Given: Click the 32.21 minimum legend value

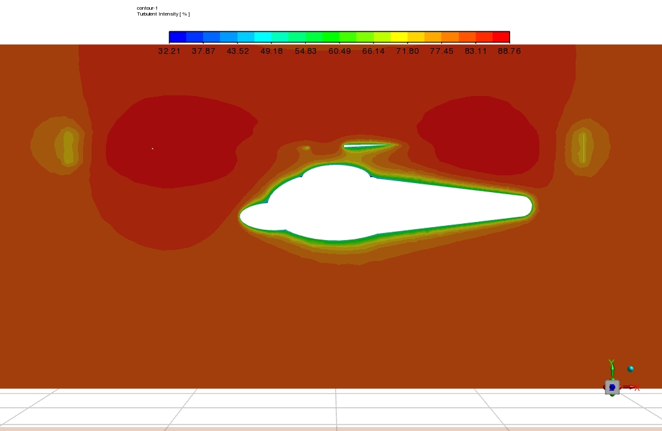Looking at the screenshot, I should (x=169, y=51).
